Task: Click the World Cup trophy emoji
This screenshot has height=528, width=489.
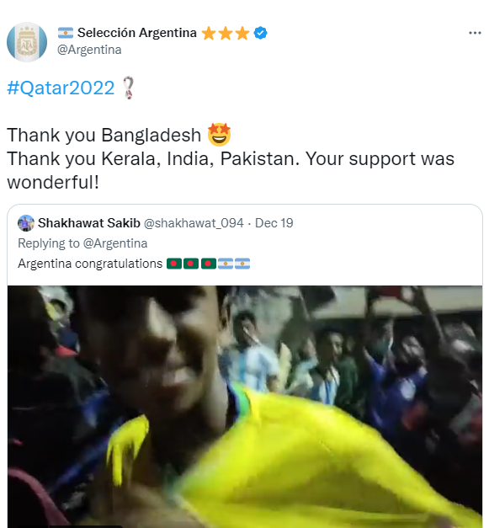Action: point(128,88)
